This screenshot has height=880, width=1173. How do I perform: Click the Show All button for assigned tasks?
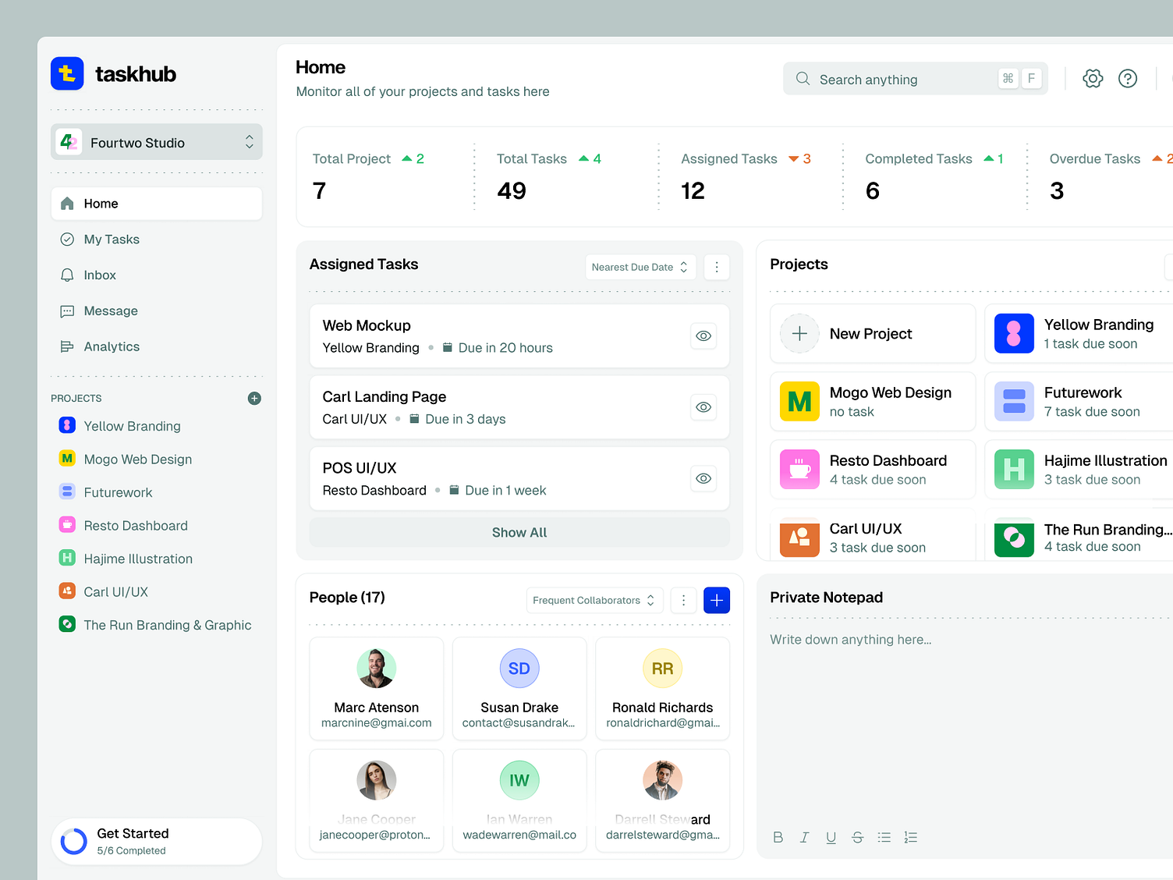tap(519, 532)
